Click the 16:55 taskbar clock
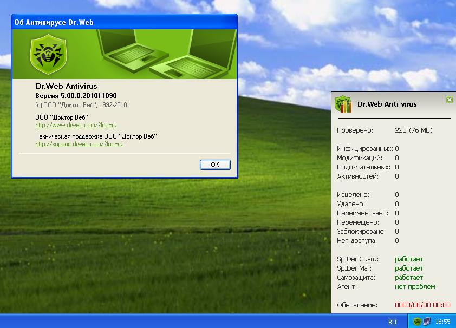This screenshot has height=328, width=456. 442,322
